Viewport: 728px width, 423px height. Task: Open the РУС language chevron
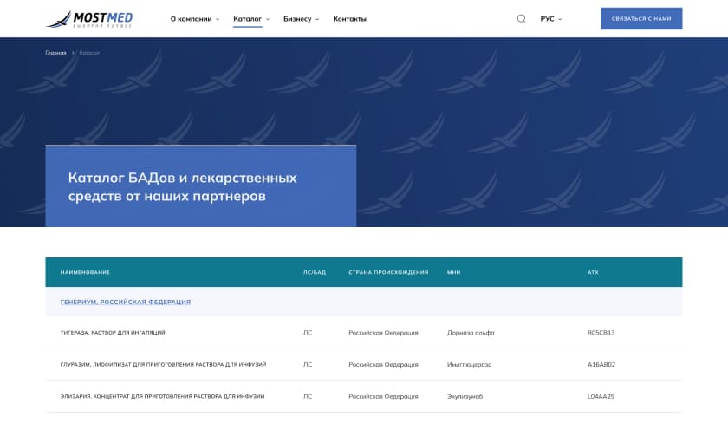[560, 19]
